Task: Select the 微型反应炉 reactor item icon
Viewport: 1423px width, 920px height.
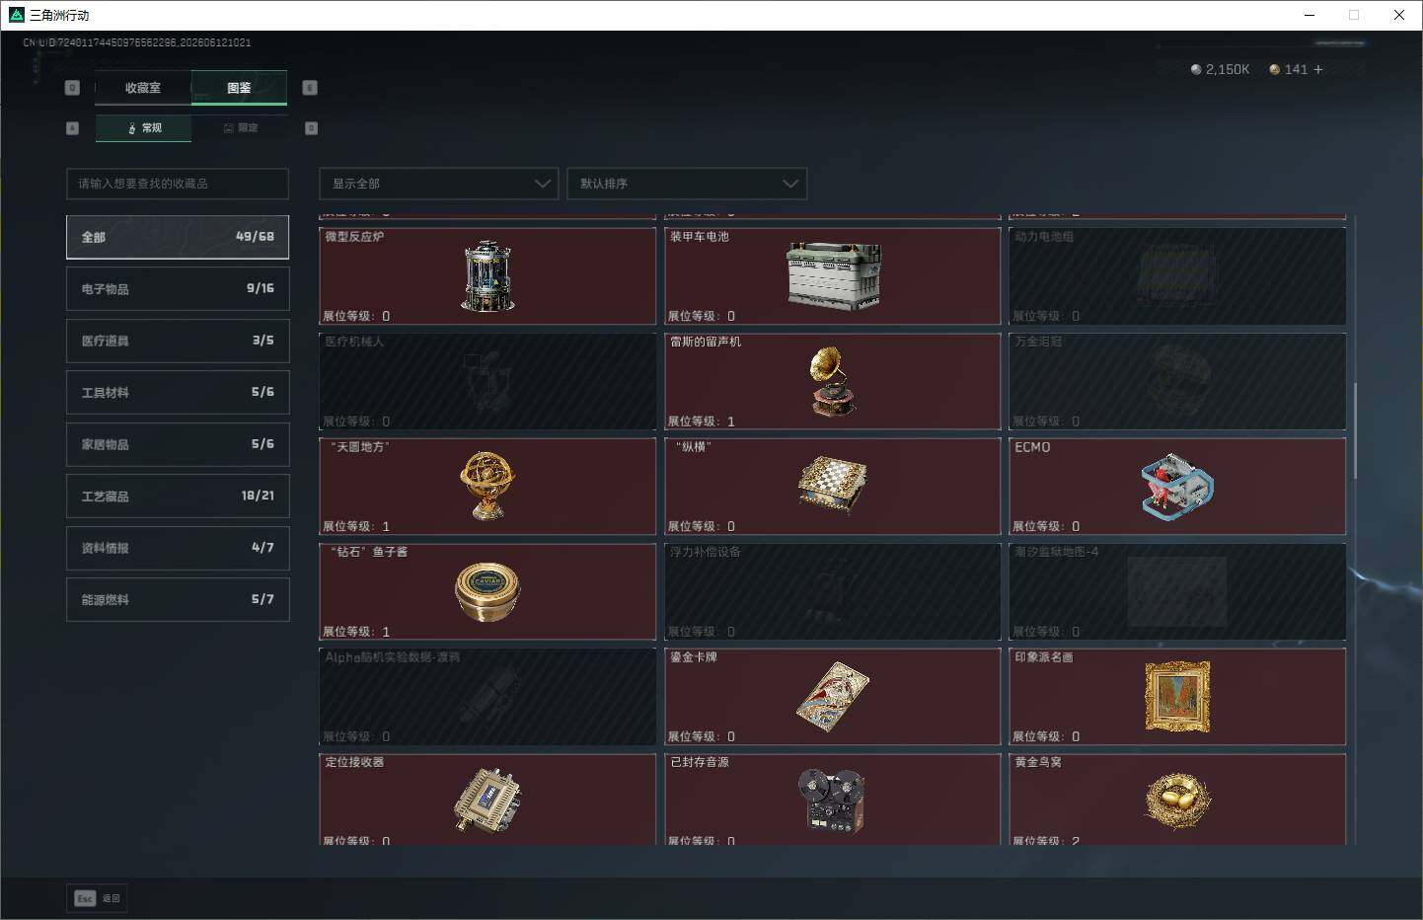Action: 487,276
